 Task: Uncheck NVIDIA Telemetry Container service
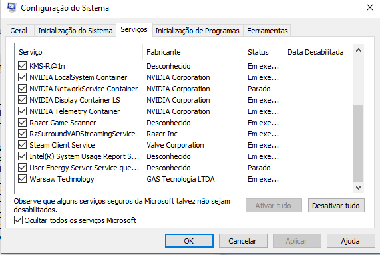pos(23,111)
